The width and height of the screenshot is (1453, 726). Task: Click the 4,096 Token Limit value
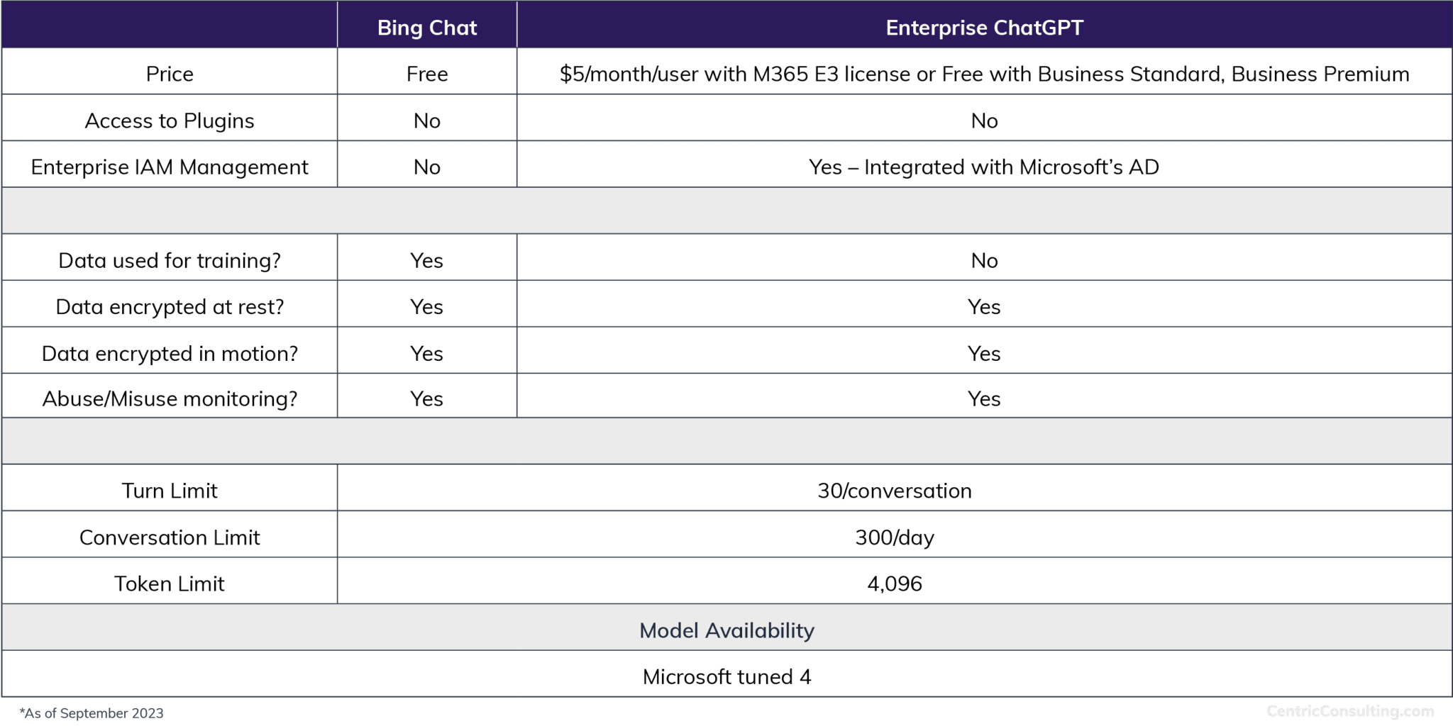895,583
